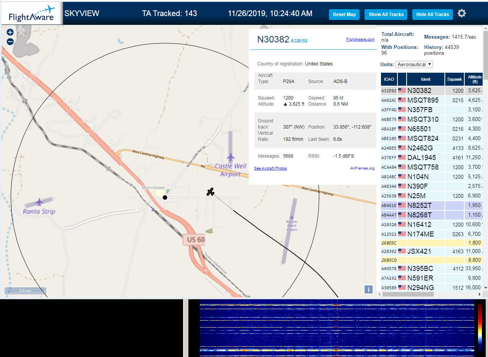488x357 pixels.
Task: Select the N16412 aircraft row
Action: coord(432,225)
